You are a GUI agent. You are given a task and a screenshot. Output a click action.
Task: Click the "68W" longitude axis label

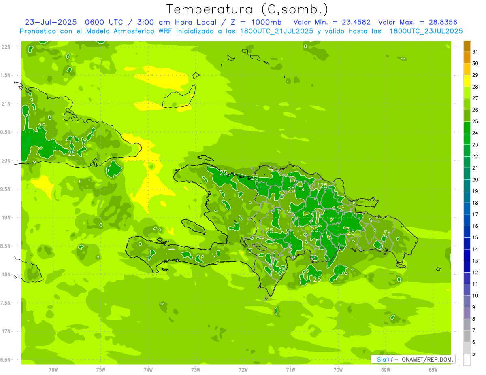point(433,369)
